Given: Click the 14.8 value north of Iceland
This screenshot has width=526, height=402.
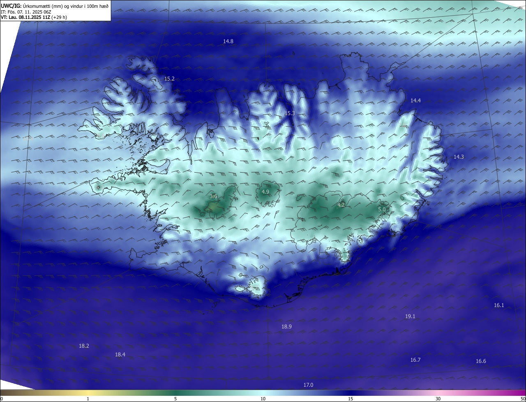Looking at the screenshot, I should (228, 42).
